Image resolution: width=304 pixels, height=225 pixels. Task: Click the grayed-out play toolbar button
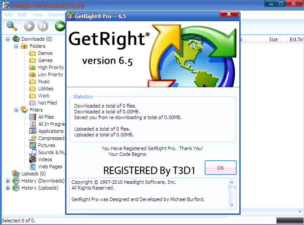point(29,26)
